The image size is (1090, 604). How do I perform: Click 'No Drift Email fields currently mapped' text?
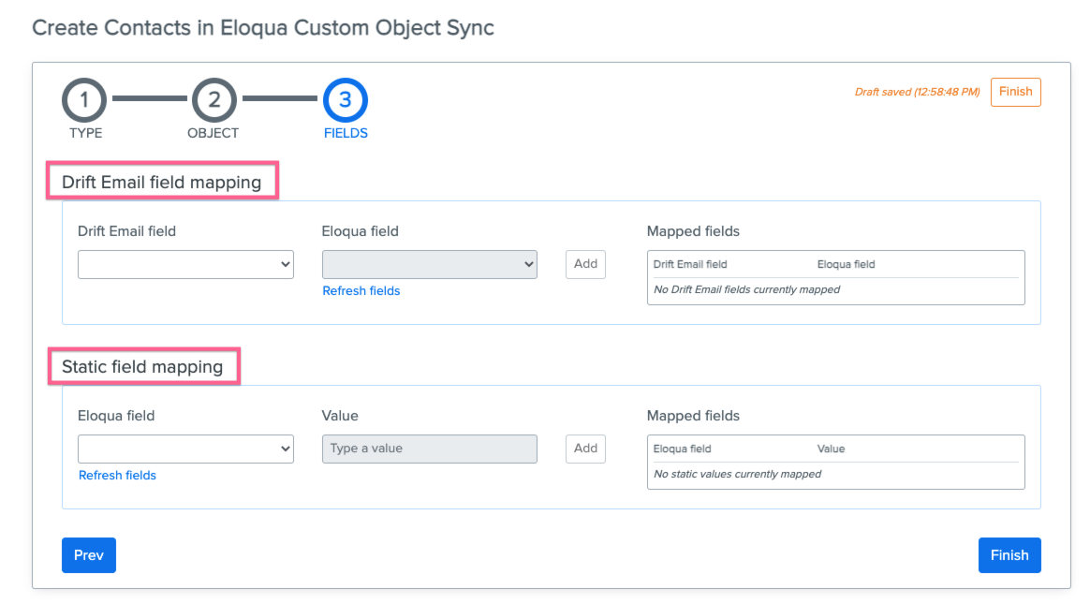746,289
